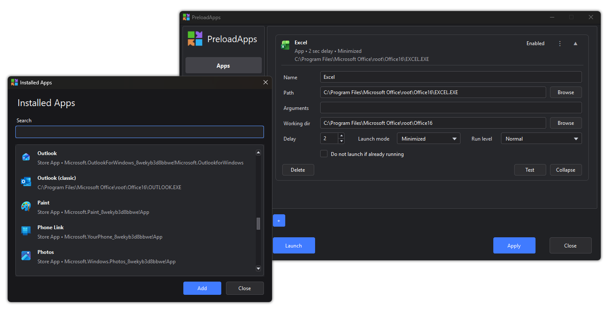Click the Microsoft.Paint store app ID text
This screenshot has height=311, width=608.
[107, 212]
